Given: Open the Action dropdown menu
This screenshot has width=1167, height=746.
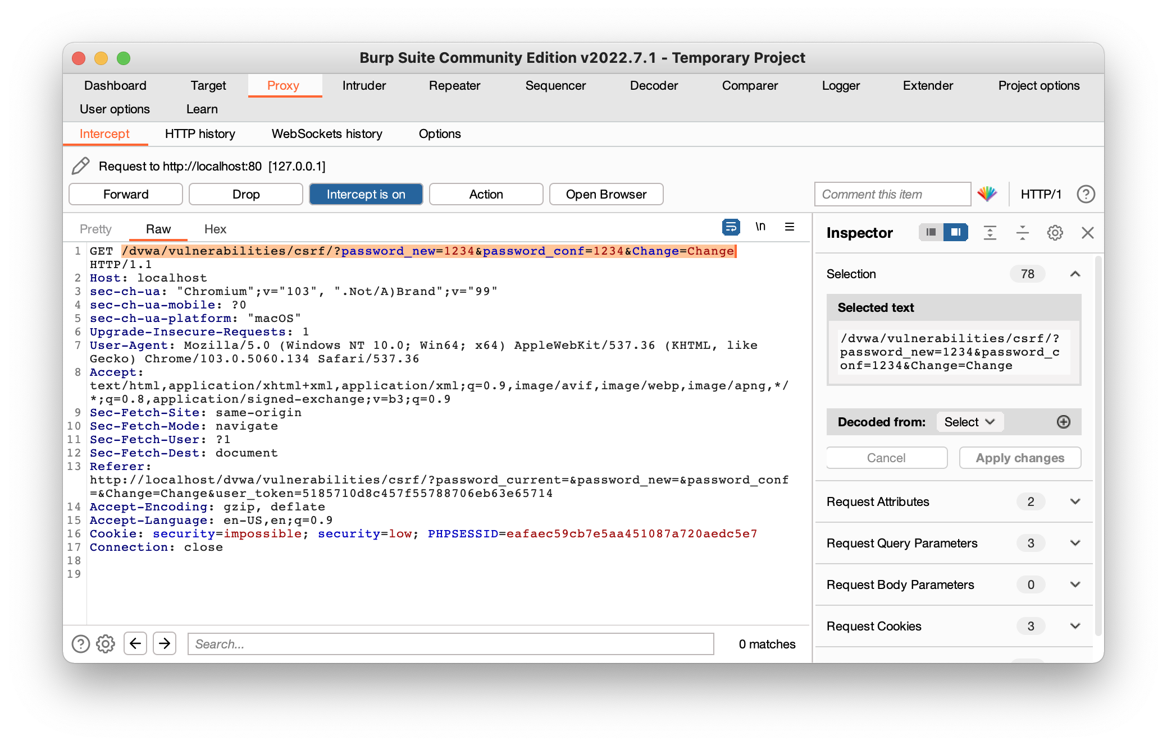Looking at the screenshot, I should [486, 194].
